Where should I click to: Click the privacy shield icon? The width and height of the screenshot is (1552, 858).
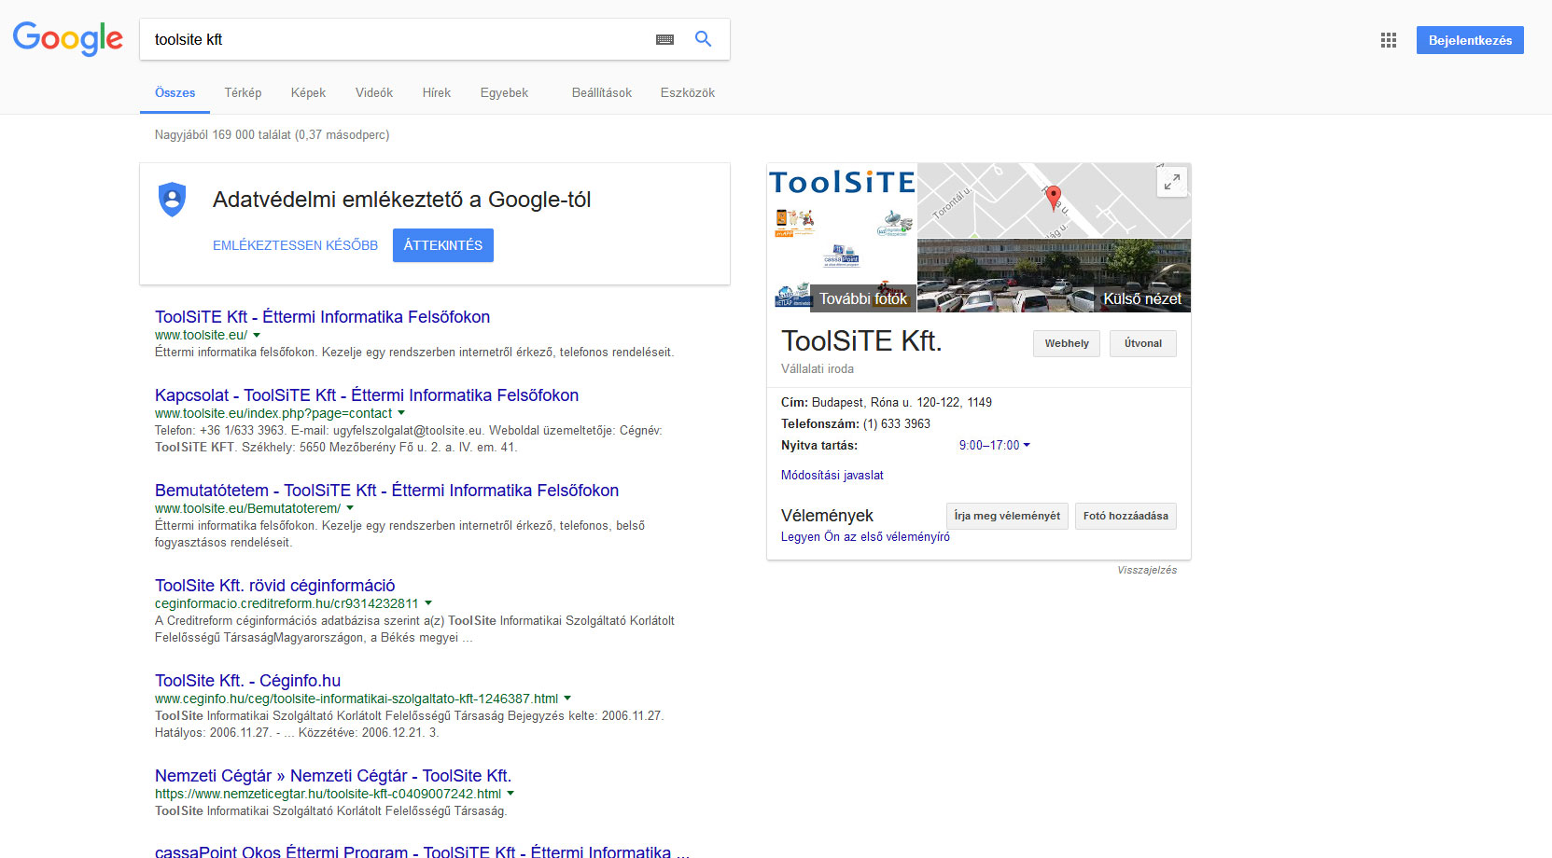pos(173,200)
